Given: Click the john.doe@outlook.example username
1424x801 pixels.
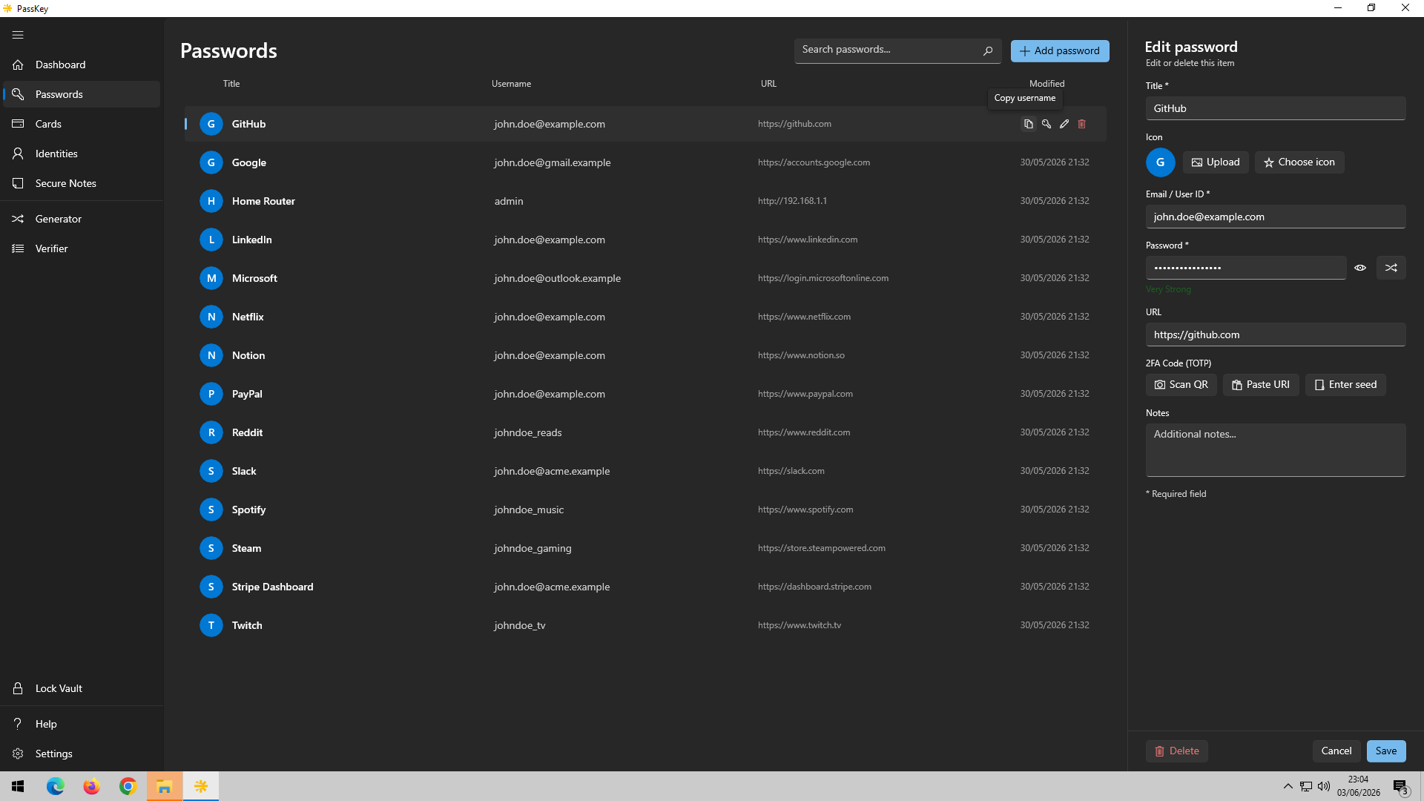Looking at the screenshot, I should click(x=558, y=278).
